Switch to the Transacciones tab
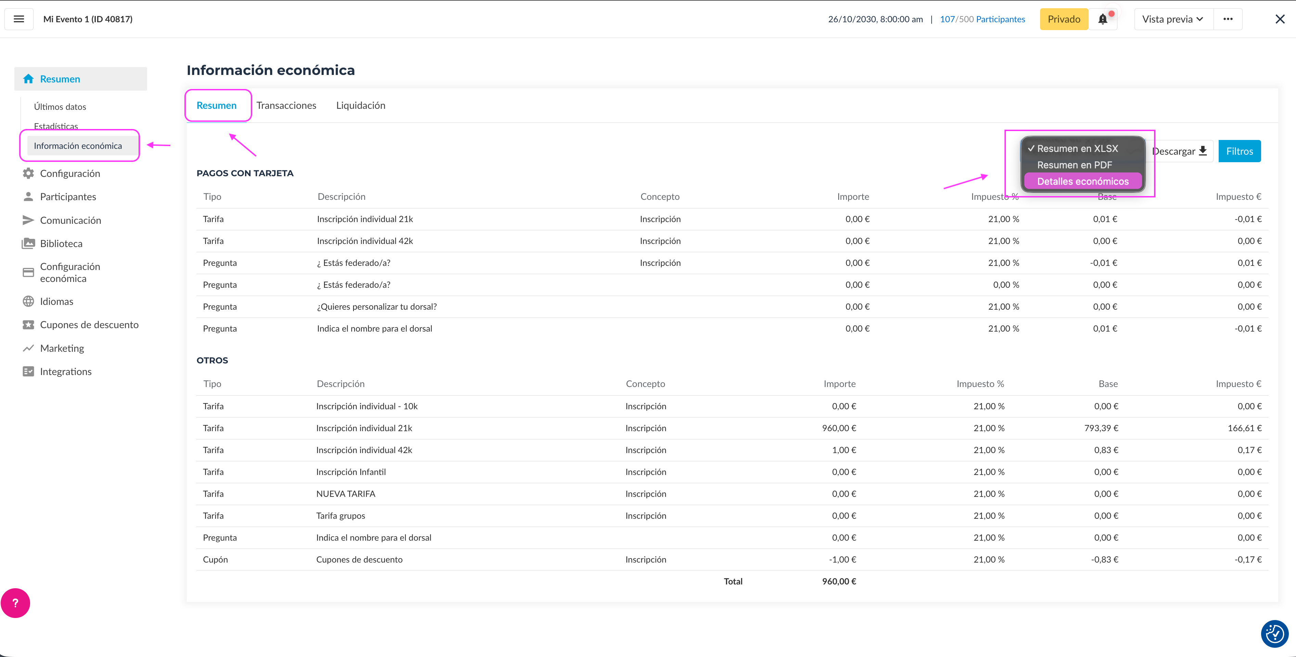1296x657 pixels. coord(286,105)
